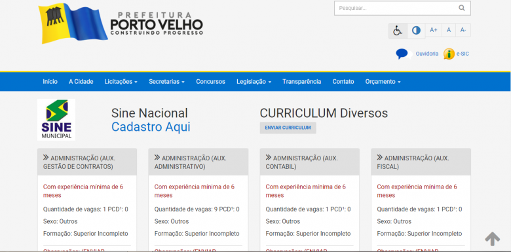Image resolution: width=511 pixels, height=252 pixels.
Task: Go to Início menu item
Action: (50, 82)
